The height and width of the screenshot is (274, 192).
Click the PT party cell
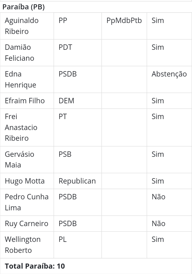tap(63, 117)
